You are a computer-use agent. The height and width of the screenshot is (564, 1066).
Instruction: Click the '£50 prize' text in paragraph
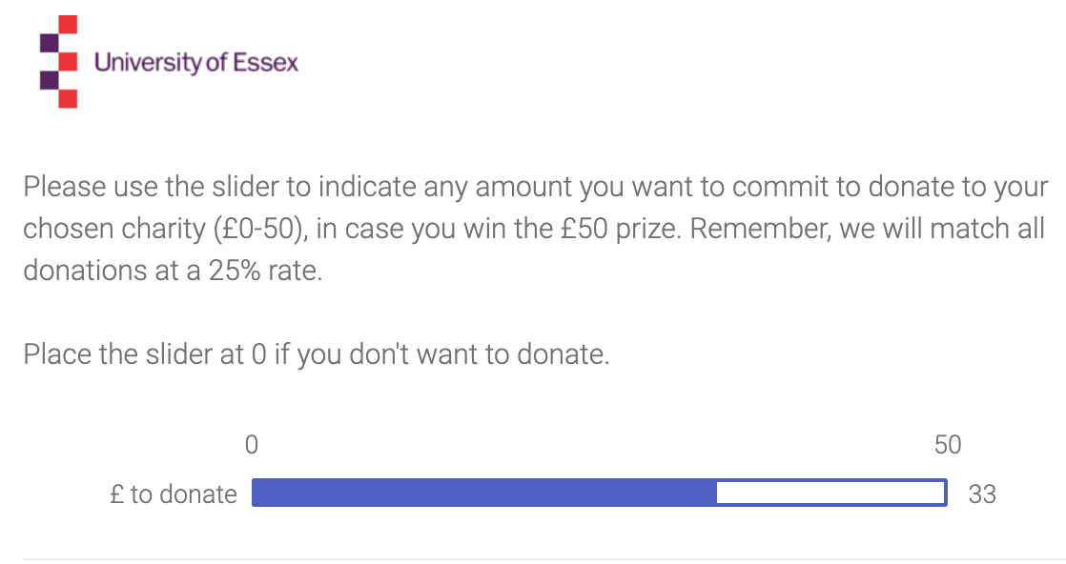pyautogui.click(x=620, y=229)
